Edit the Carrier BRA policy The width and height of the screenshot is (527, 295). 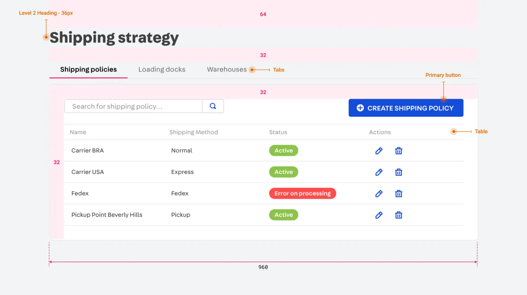[379, 151]
